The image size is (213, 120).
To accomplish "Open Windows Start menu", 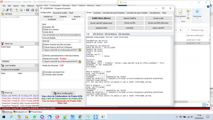I will pos(4,117).
